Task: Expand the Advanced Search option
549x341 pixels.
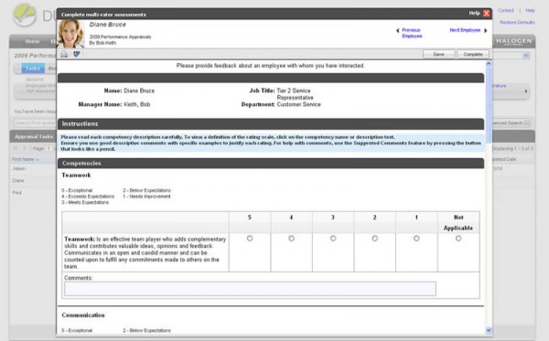Action: point(527,123)
